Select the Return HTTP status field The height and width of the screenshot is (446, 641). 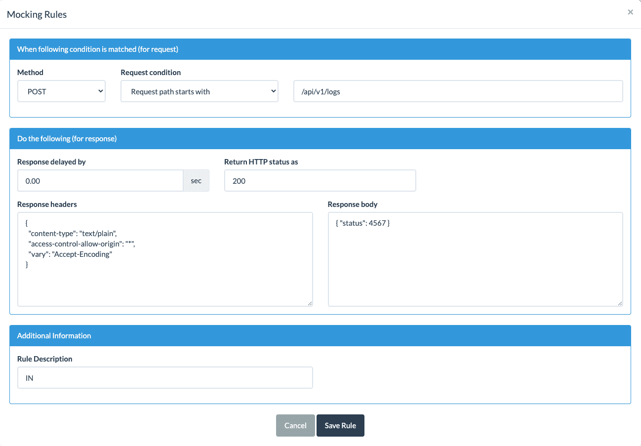pos(320,181)
